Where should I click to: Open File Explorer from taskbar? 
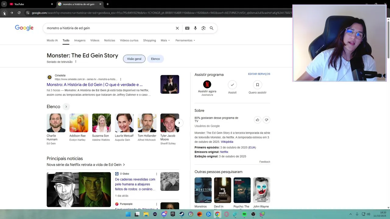[x=146, y=214]
